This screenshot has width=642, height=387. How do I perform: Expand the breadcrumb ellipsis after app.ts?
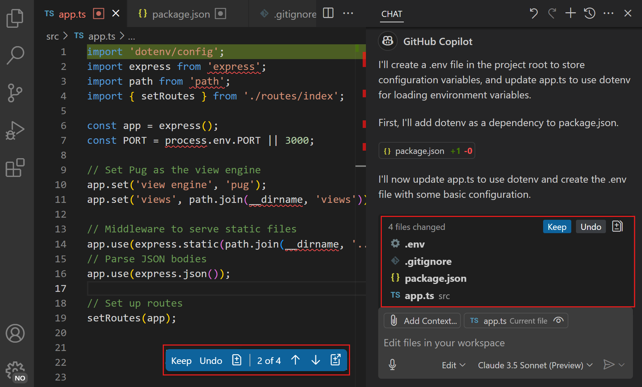tap(132, 36)
